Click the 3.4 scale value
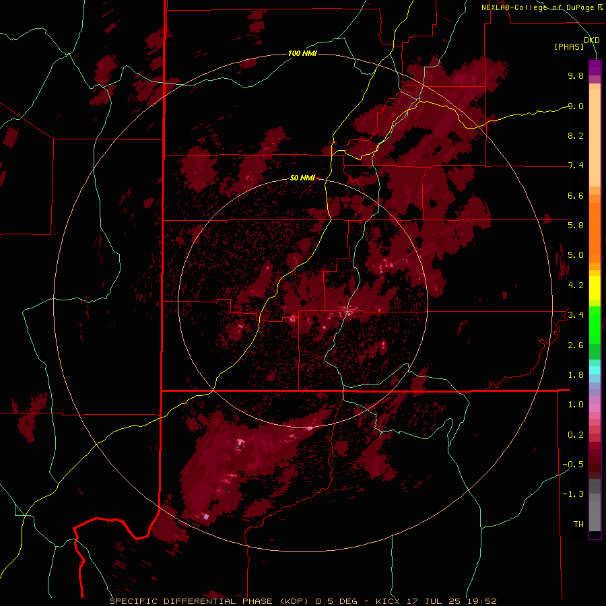The width and height of the screenshot is (606, 606). click(x=576, y=315)
